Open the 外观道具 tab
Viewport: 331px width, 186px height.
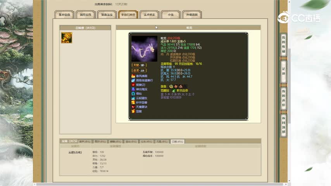(191, 15)
